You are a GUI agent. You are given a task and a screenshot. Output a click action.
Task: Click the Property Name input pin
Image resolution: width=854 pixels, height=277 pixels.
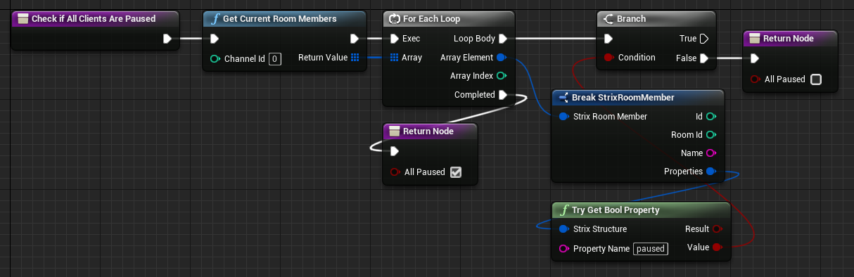pos(563,248)
